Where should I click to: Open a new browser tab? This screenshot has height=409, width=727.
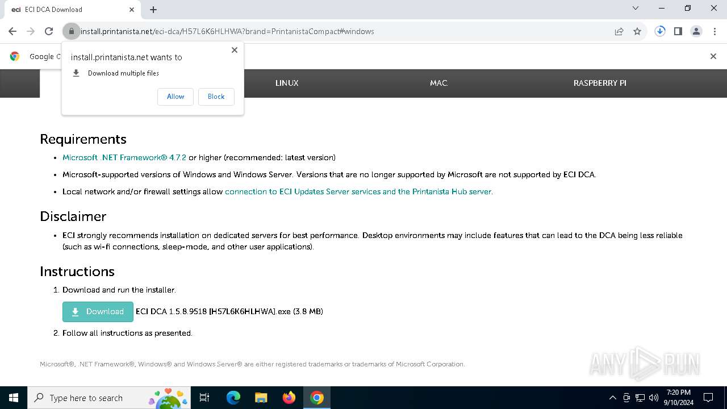[153, 10]
